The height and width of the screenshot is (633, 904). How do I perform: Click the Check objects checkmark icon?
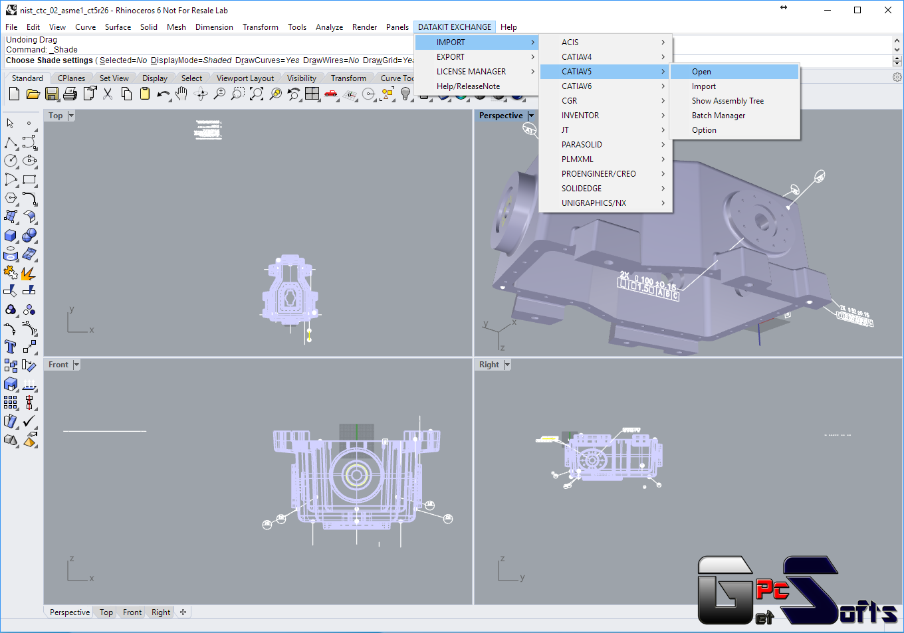pos(29,421)
